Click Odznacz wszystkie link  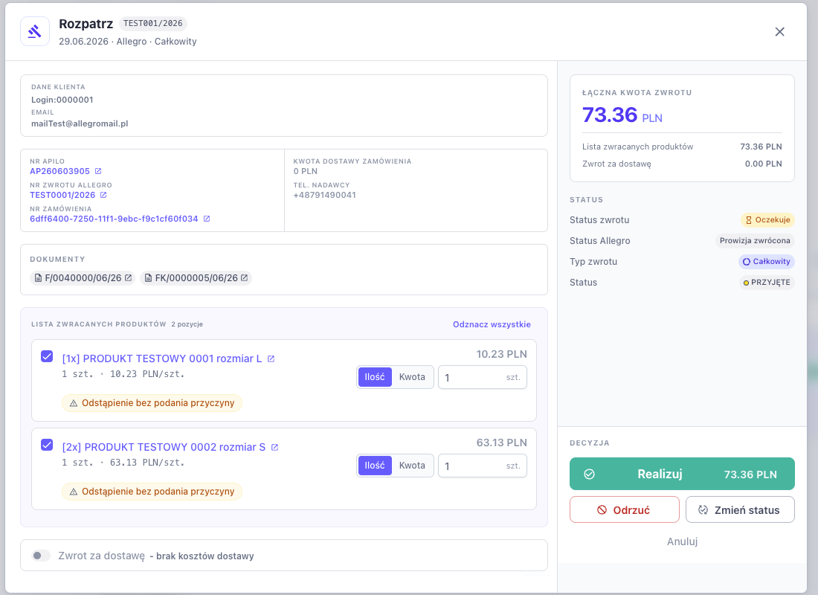pyautogui.click(x=492, y=324)
